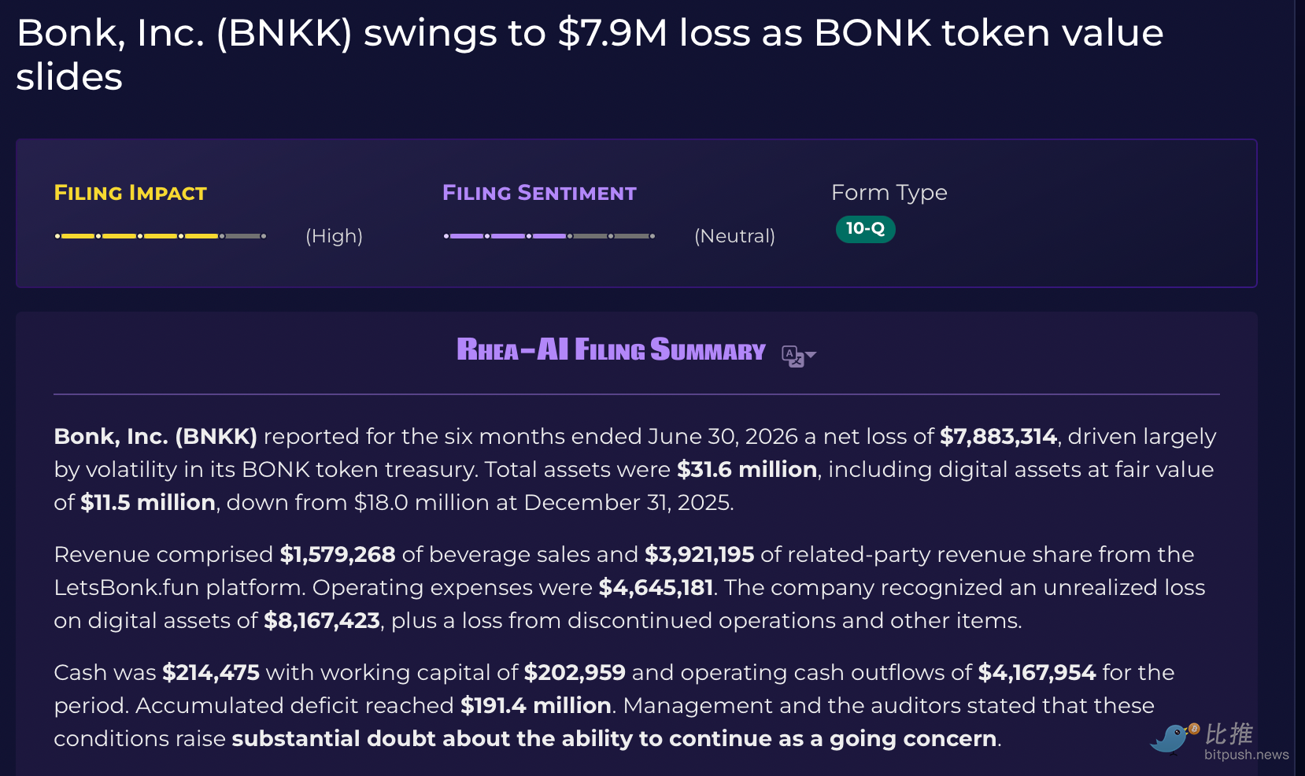Click the $7,883,314 net loss figure

(x=998, y=437)
